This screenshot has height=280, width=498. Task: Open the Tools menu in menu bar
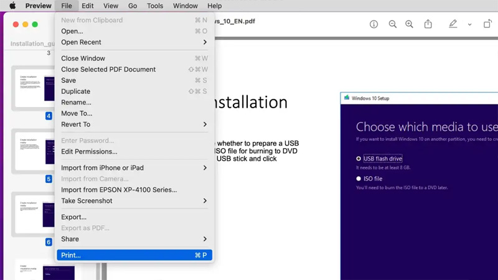pyautogui.click(x=155, y=6)
